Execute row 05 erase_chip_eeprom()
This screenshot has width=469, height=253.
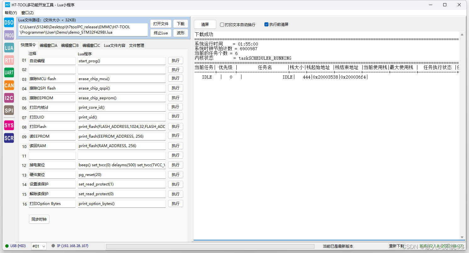(x=176, y=98)
